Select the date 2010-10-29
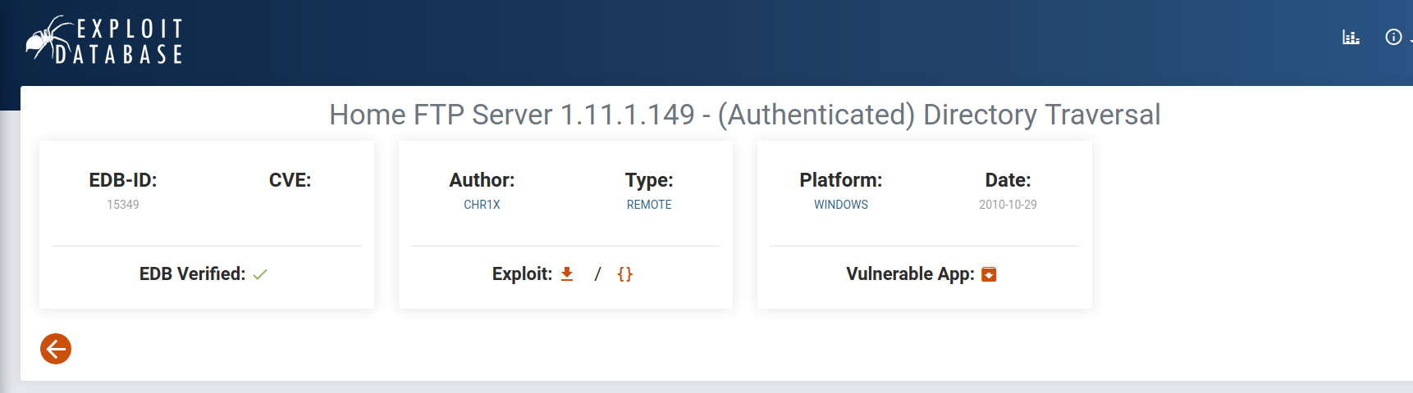 click(1008, 205)
